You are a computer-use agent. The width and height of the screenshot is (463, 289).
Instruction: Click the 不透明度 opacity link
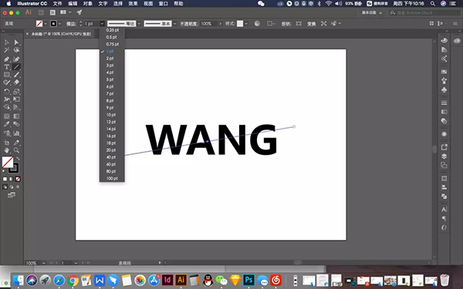click(x=189, y=24)
